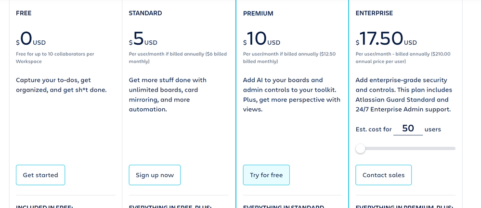
Task: Start Premium with Try for free
Action: coord(266,175)
